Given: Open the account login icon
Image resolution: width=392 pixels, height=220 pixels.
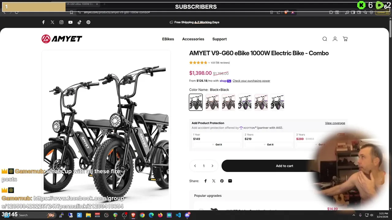Looking at the screenshot, I should [335, 39].
